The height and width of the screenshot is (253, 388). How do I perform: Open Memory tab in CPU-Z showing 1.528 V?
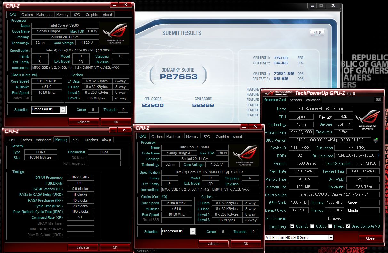click(x=192, y=137)
